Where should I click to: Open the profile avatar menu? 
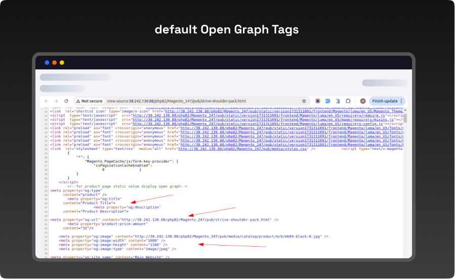363,101
